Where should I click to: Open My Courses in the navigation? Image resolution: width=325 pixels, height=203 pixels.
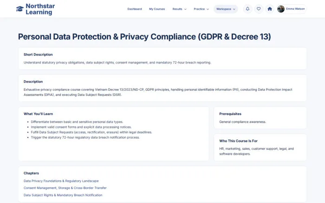point(157,9)
